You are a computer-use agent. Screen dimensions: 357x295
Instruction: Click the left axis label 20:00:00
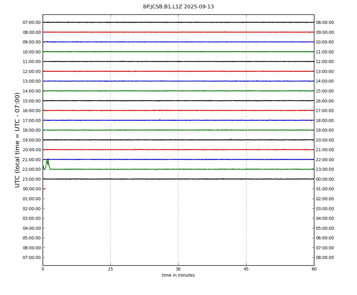[32, 150]
